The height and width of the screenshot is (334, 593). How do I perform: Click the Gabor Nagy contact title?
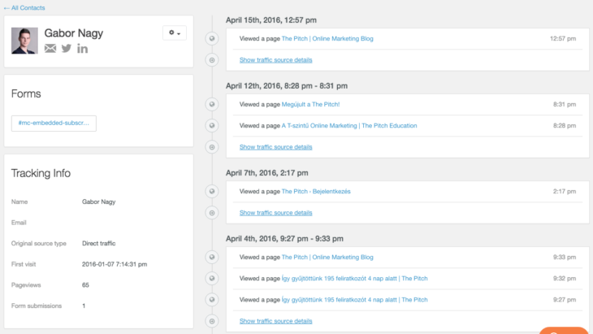74,33
